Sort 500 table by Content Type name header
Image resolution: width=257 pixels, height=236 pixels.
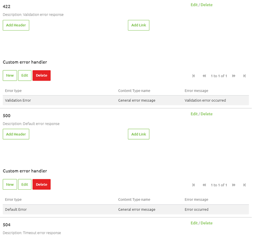[134, 200]
